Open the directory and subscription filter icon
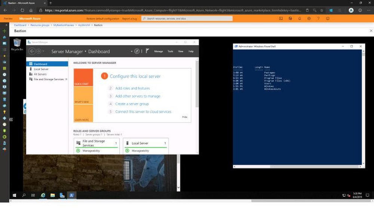374x210 pixels. (x=290, y=18)
